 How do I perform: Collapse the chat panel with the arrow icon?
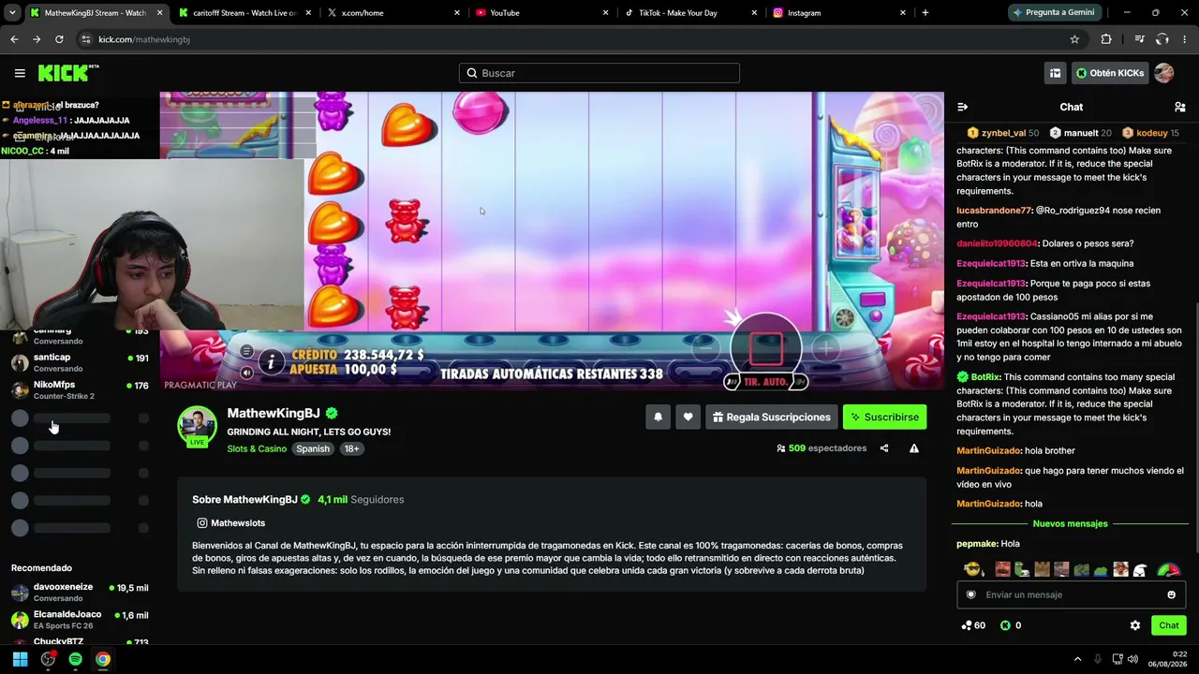point(962,107)
